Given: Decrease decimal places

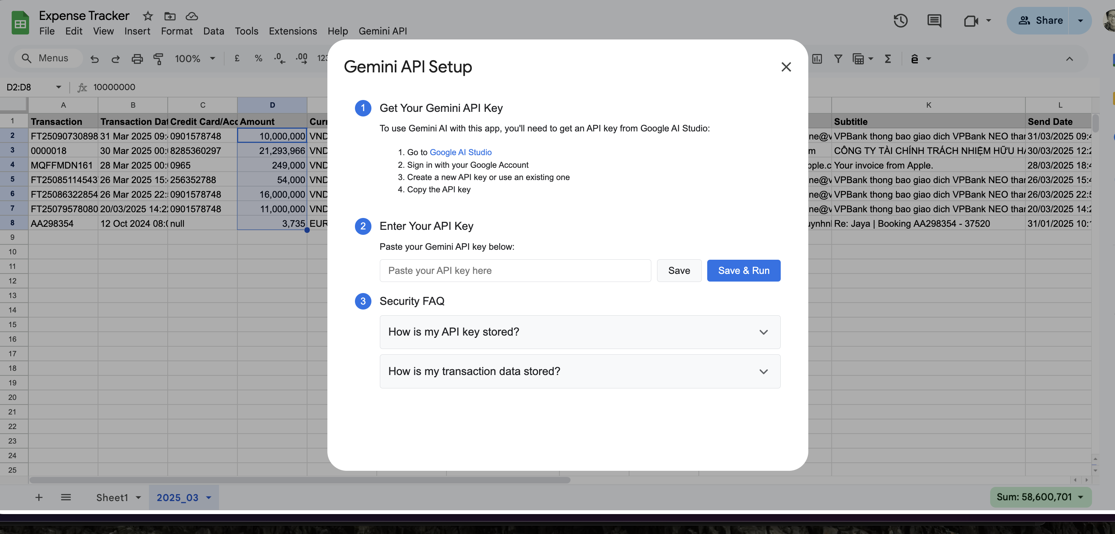Looking at the screenshot, I should click(280, 59).
